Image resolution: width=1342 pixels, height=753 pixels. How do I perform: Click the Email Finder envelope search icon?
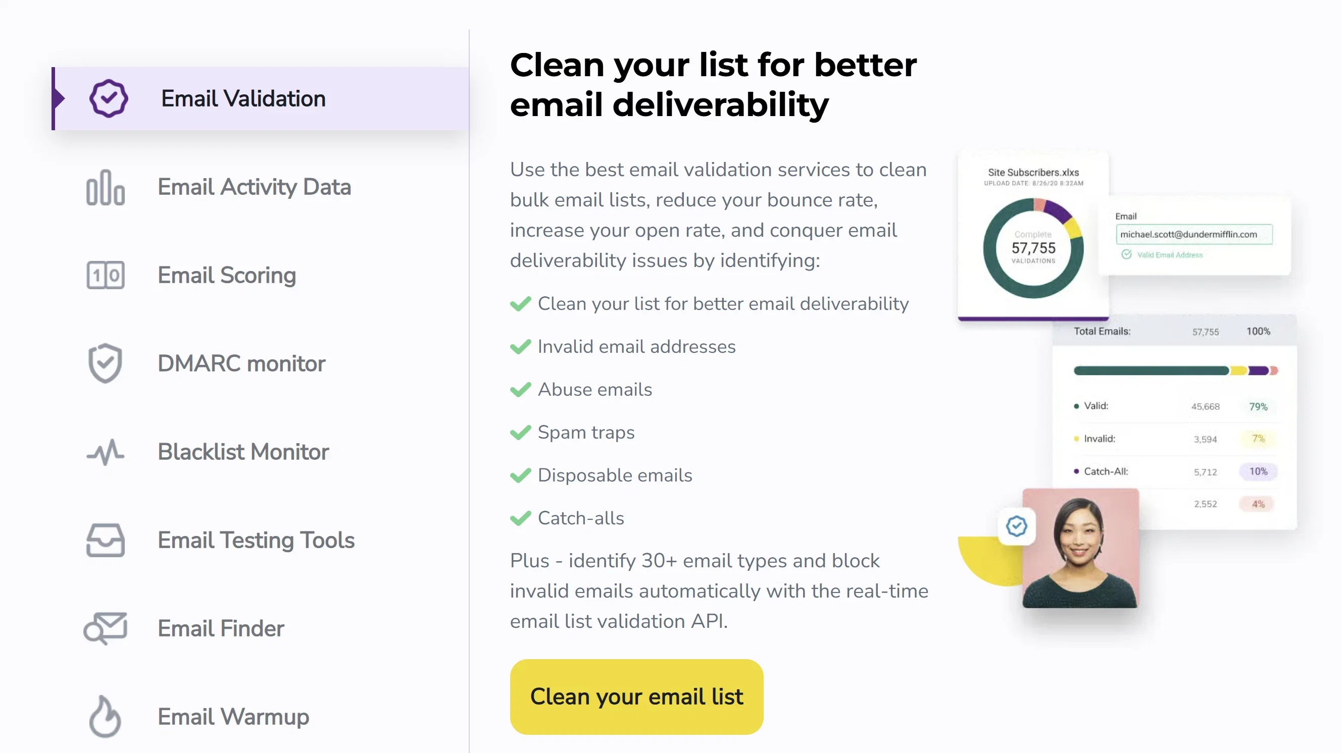click(x=105, y=629)
